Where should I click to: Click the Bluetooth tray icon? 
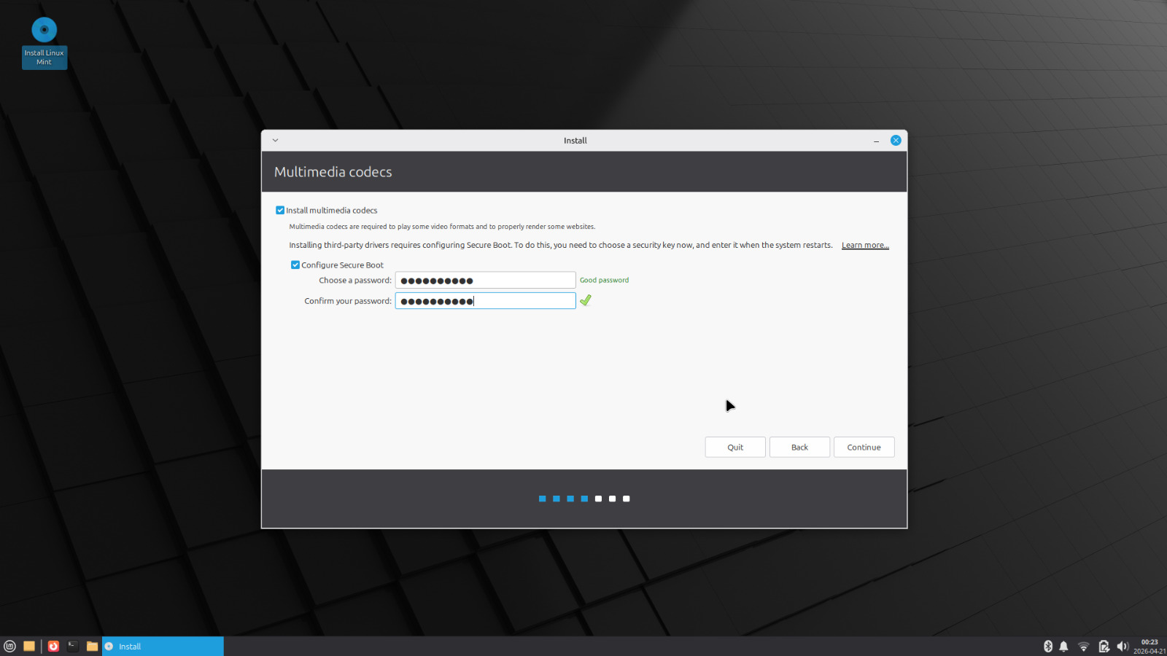coord(1048,646)
